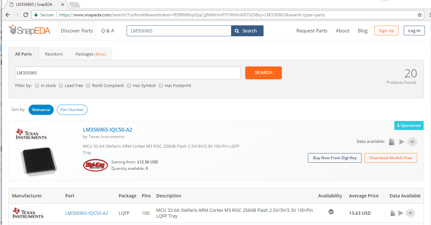Viewport: 431px width, 225px height.
Task: Open sponsored LM3S6965-IQC50-A2 title link
Action: tap(108, 130)
